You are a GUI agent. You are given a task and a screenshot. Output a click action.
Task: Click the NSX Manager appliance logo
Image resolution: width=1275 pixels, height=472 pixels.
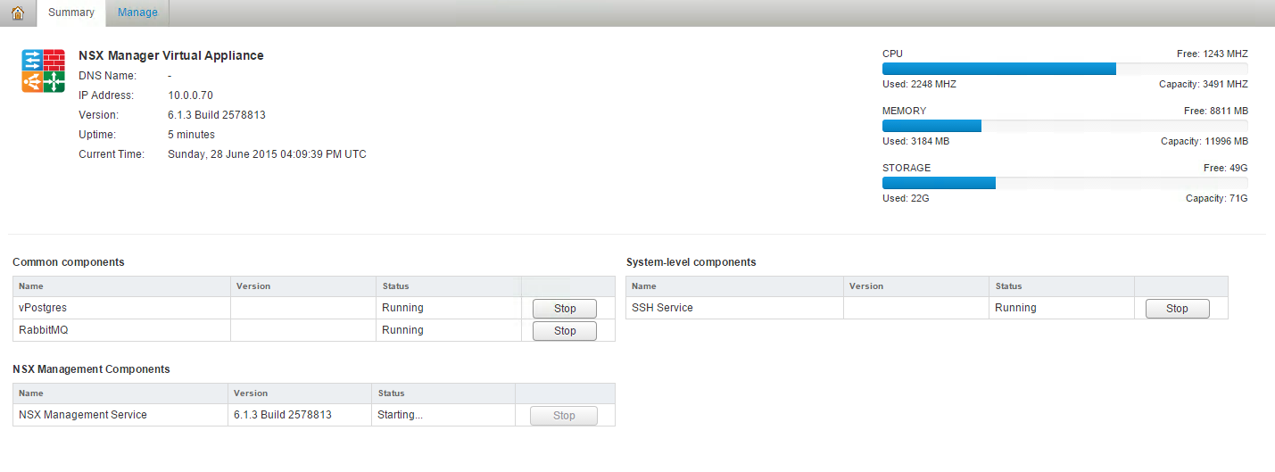pos(44,70)
